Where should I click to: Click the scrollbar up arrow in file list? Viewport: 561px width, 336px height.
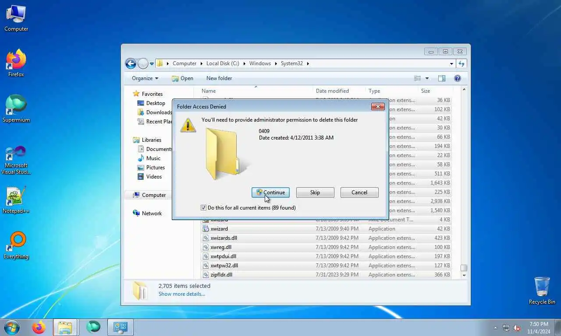(464, 90)
